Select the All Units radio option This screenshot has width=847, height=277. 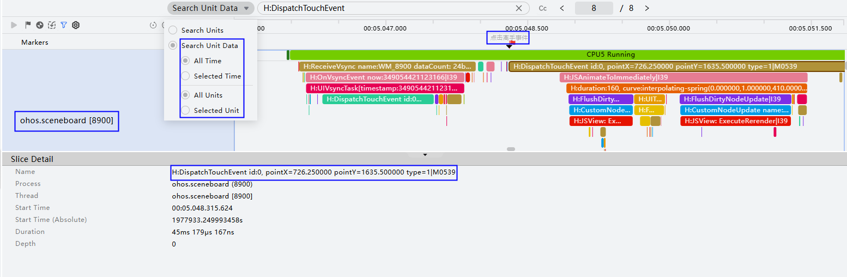click(x=185, y=95)
